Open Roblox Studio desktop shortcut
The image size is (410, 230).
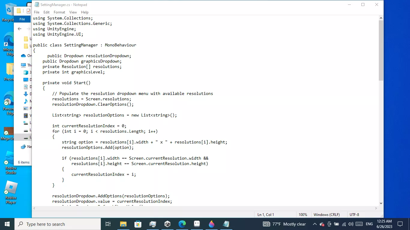click(x=11, y=162)
